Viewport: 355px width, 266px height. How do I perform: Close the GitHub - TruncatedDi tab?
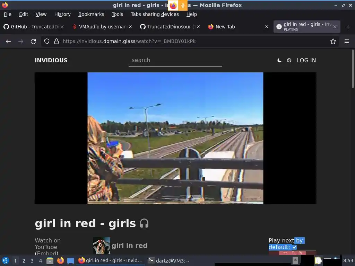[62, 27]
